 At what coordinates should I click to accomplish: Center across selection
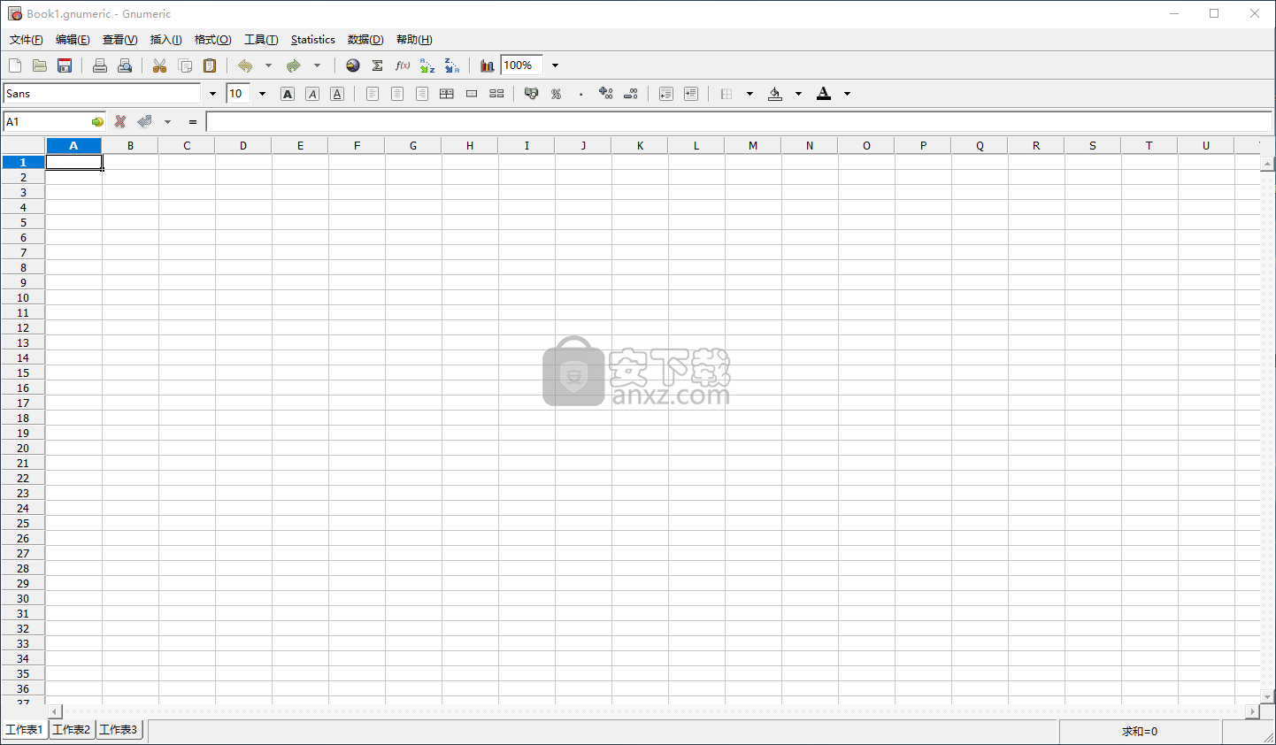coord(447,94)
